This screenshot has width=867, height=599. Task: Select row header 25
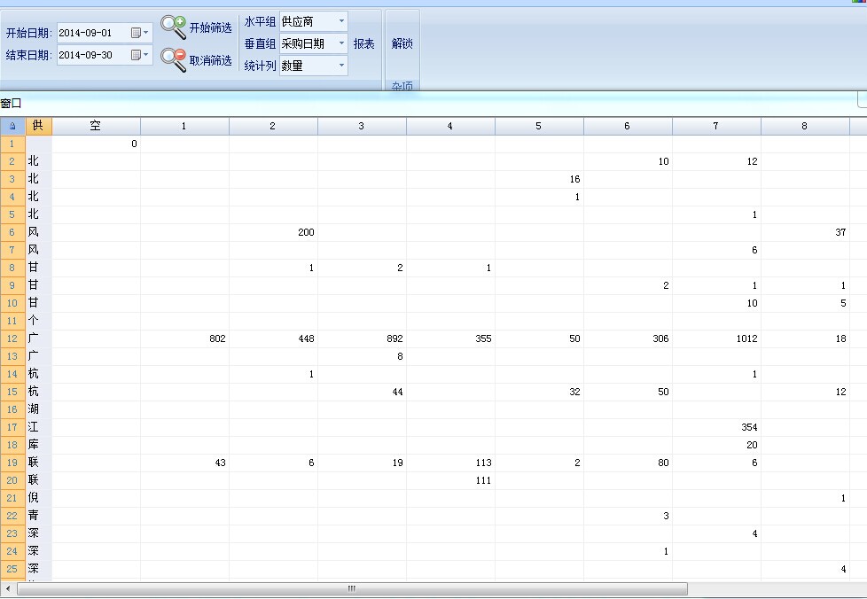pyautogui.click(x=12, y=569)
